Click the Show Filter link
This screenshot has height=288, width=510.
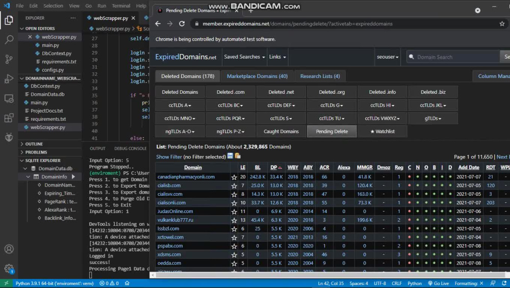click(x=169, y=156)
